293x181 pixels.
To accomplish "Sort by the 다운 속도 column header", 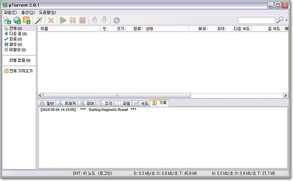I will click(x=239, y=29).
